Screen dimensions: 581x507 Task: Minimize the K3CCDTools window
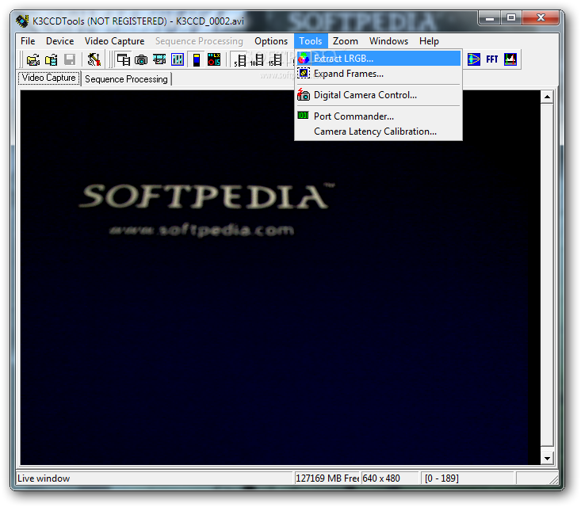[490, 17]
